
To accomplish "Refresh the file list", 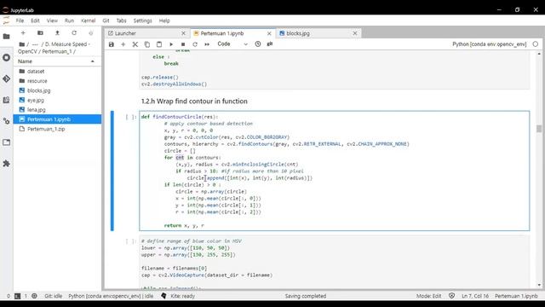I will 74,33.
